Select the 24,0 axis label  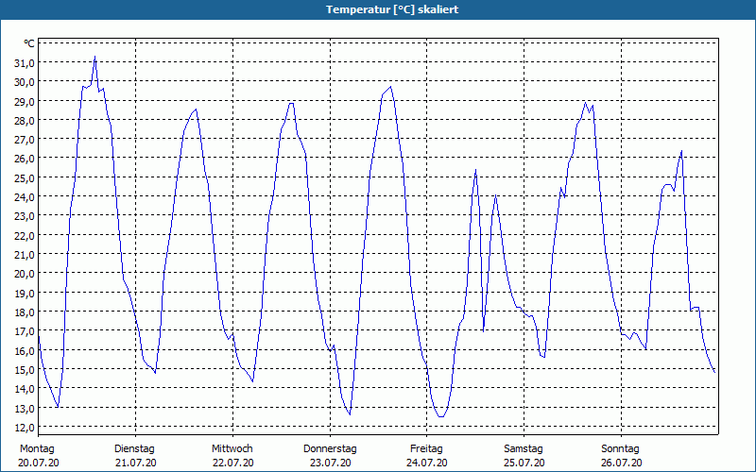coord(26,197)
